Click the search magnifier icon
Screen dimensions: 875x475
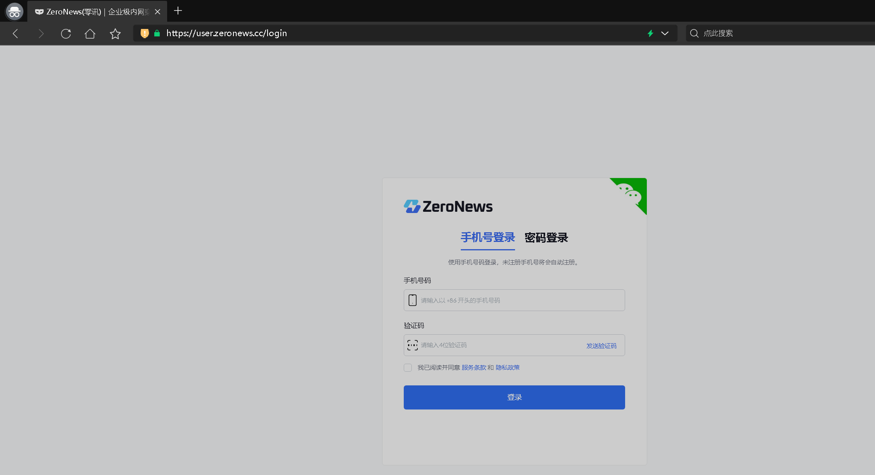pyautogui.click(x=694, y=33)
